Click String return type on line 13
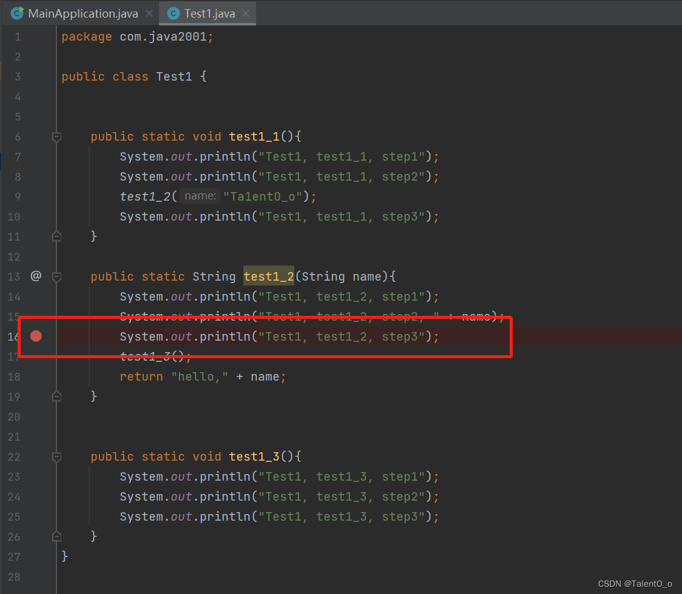 tap(214, 277)
